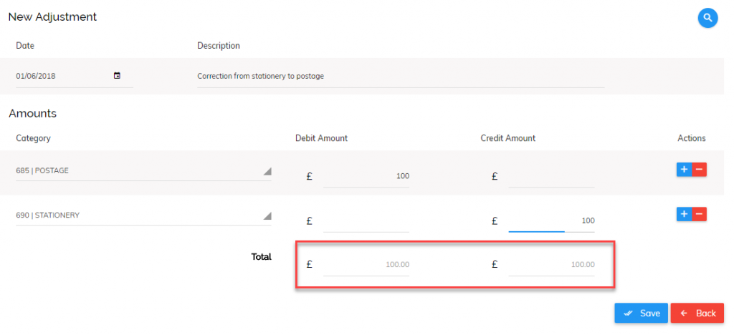Select Stationery credit amount field with 100
The height and width of the screenshot is (335, 734).
coord(551,221)
